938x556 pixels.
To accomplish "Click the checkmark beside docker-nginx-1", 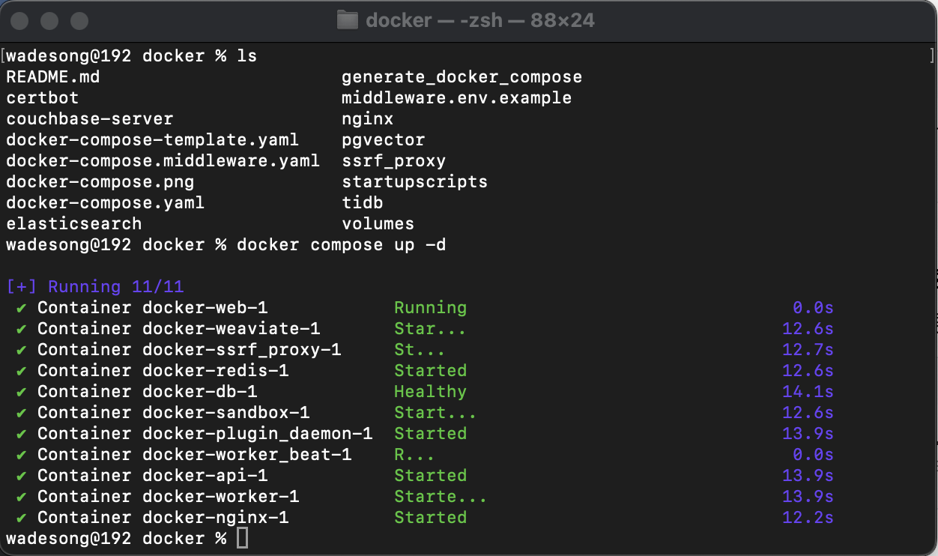I will click(x=21, y=518).
